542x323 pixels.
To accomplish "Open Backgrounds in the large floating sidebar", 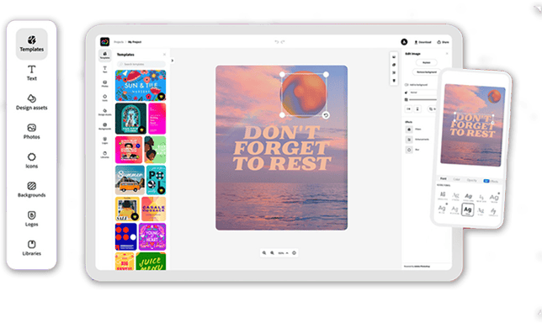I will click(31, 189).
